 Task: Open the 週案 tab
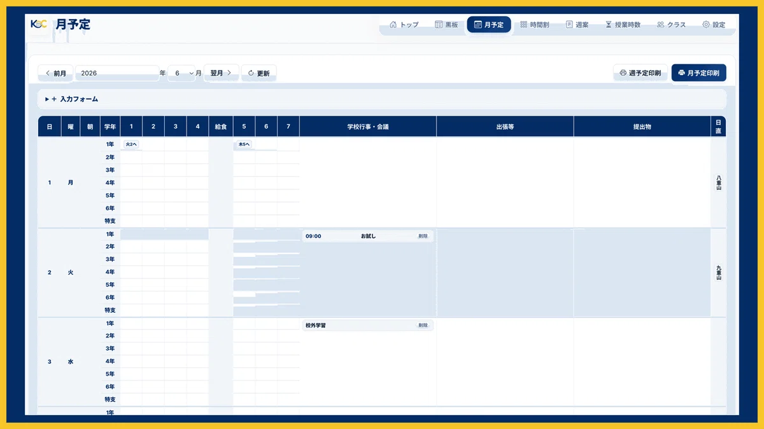tap(577, 25)
